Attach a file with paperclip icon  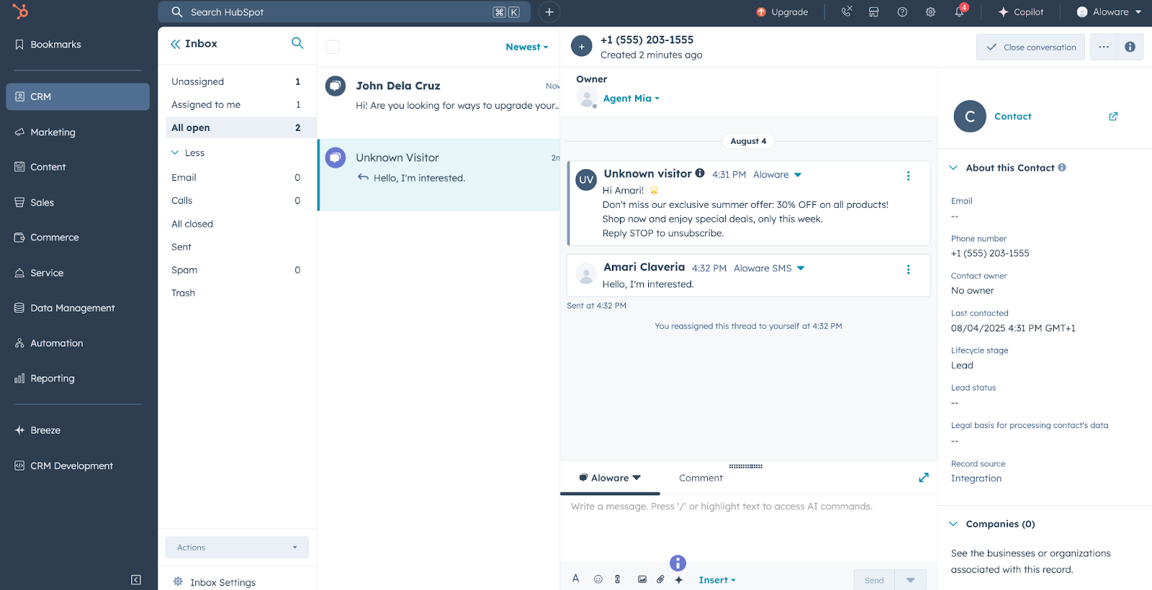pyautogui.click(x=660, y=579)
